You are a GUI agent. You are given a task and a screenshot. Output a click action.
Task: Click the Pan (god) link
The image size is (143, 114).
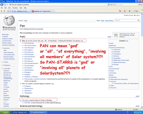[x=25, y=100]
